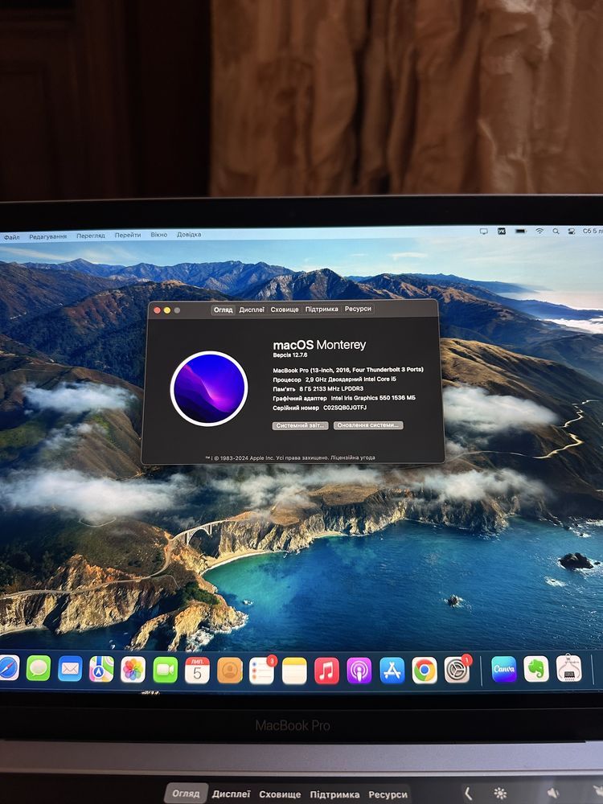
Task: Click the 2,9 GHz Intel Core i5 processor line
Action: [x=334, y=379]
